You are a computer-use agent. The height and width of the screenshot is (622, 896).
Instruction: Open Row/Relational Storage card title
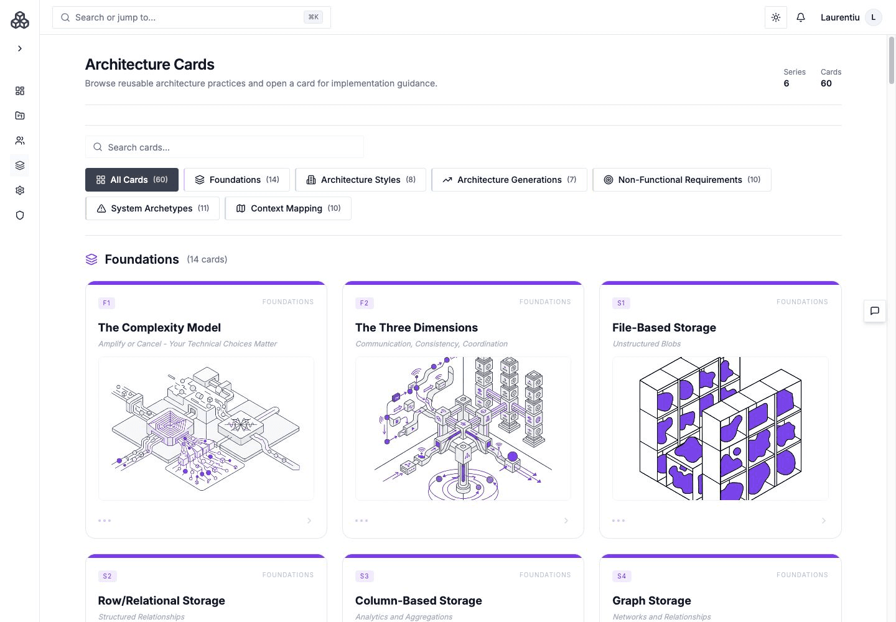[x=162, y=601]
